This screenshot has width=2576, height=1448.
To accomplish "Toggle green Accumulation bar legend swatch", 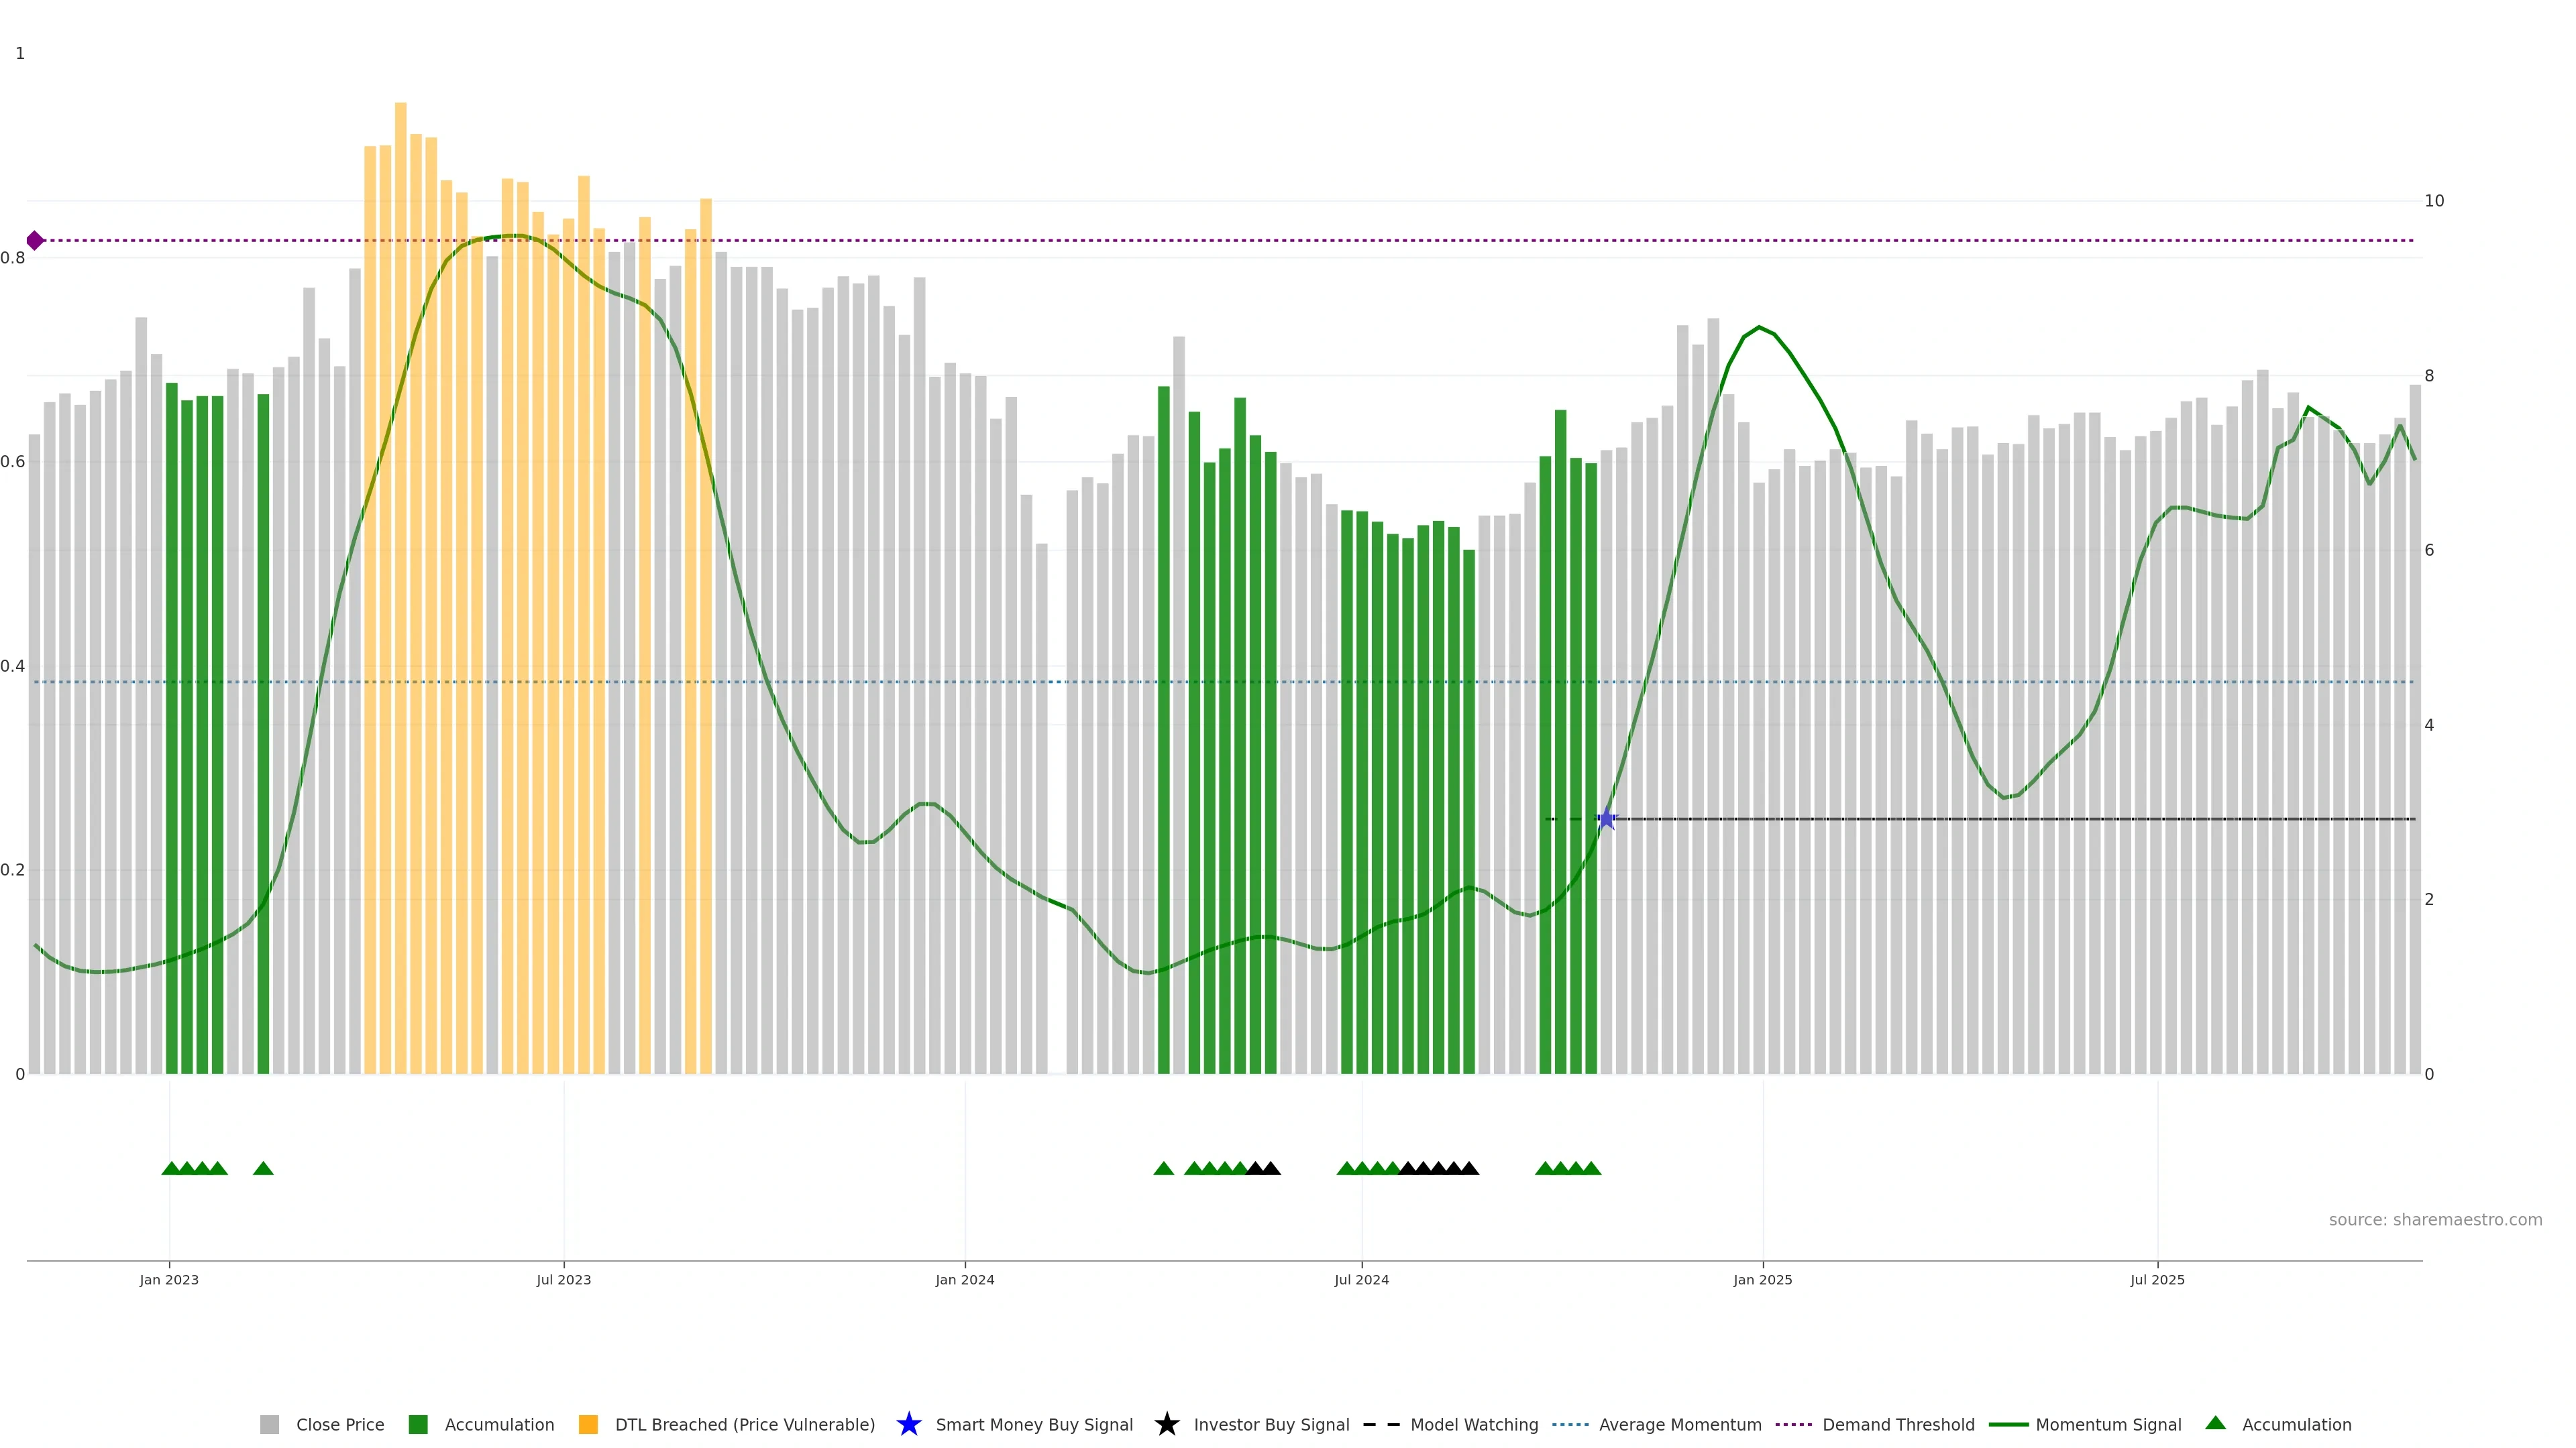I will pyautogui.click(x=418, y=1424).
